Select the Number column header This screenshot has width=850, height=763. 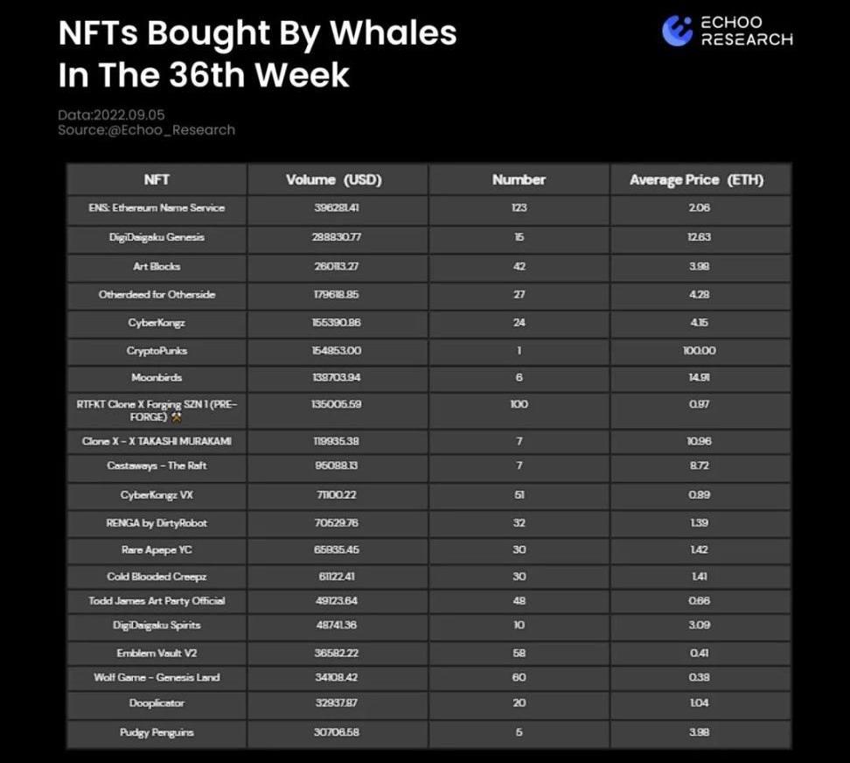(519, 180)
